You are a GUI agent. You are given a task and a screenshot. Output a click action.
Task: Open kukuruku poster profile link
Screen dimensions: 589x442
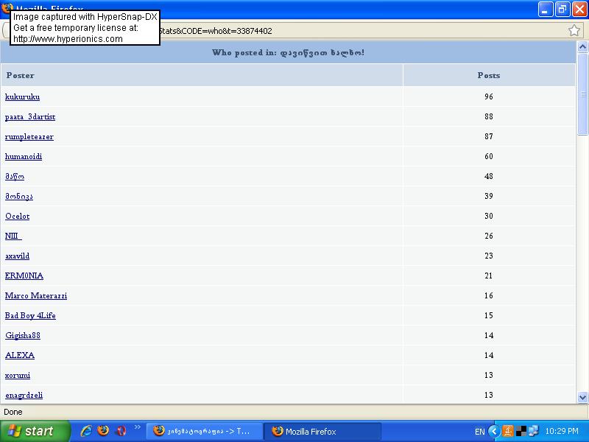22,97
